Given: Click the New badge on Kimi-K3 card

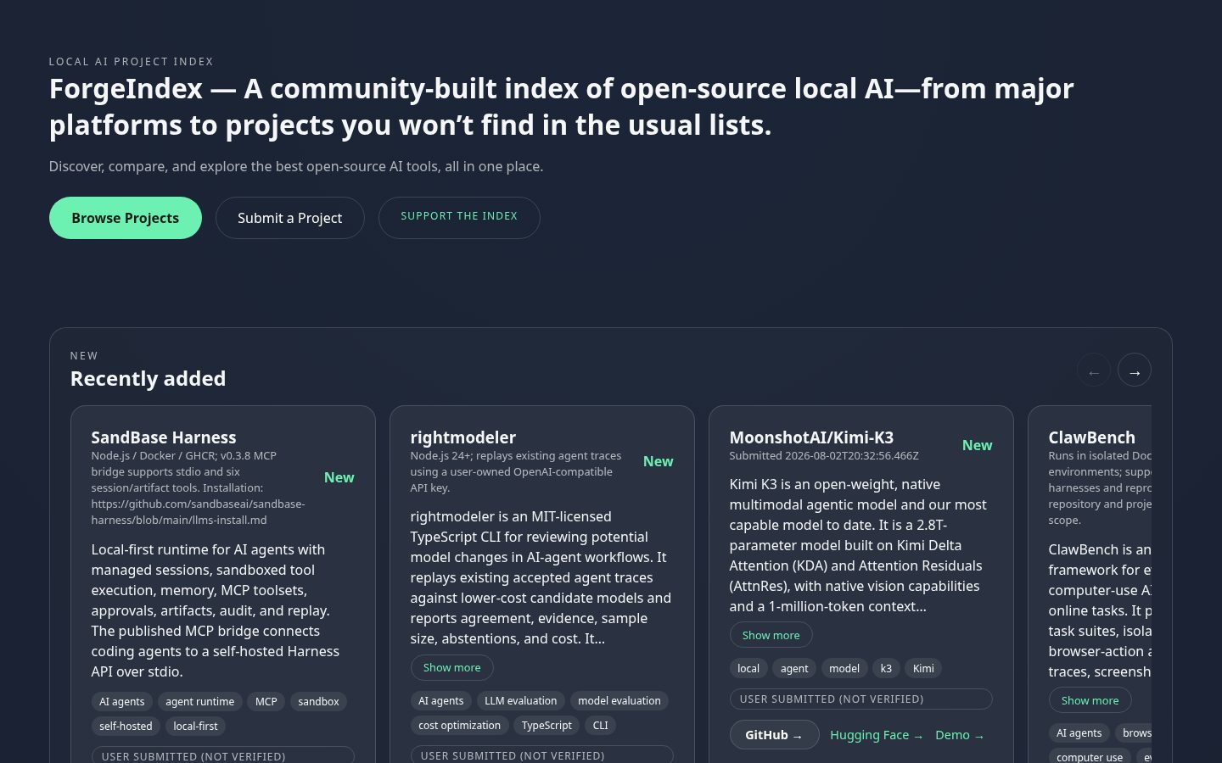Looking at the screenshot, I should pos(978,445).
